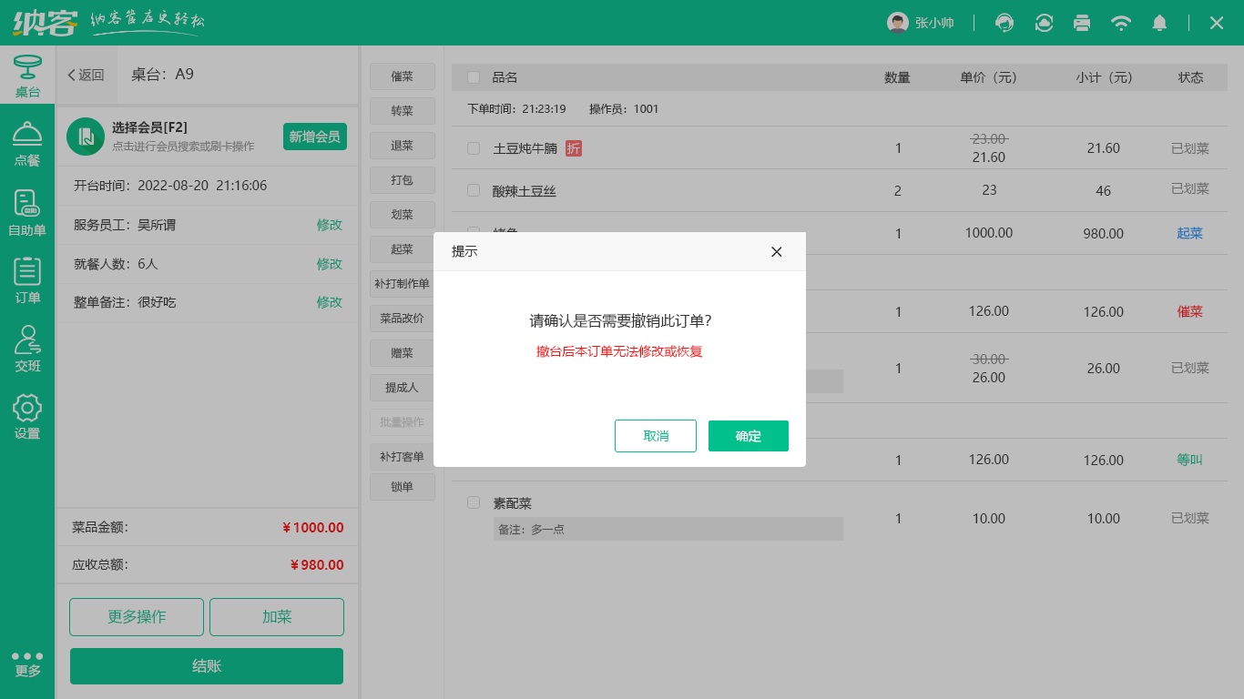This screenshot has width=1244, height=699.
Task: Trigger the cloud sync icon
Action: point(1043,23)
